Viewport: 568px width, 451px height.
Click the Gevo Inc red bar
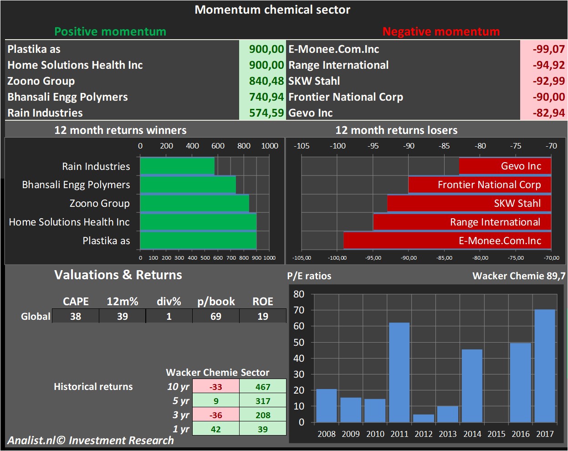click(505, 166)
